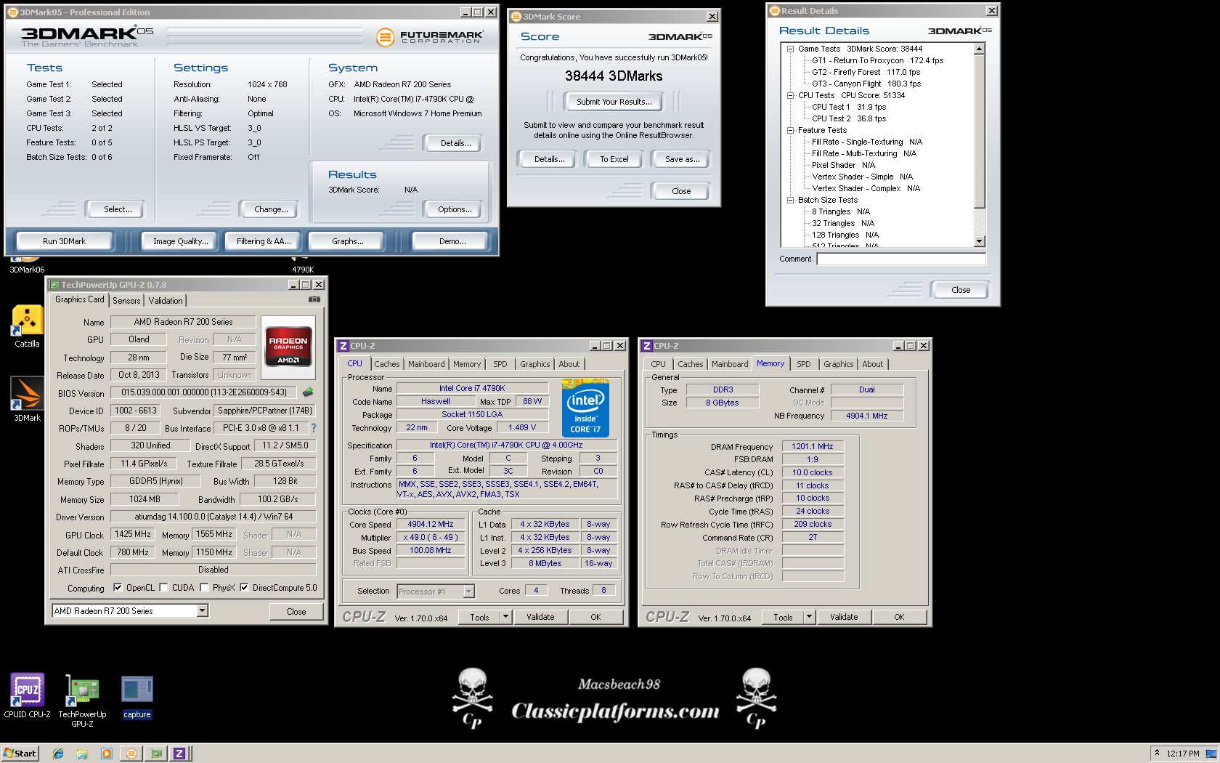Toggle the CUDA checkbox in GPU-Z
The image size is (1220, 763).
pyautogui.click(x=163, y=588)
